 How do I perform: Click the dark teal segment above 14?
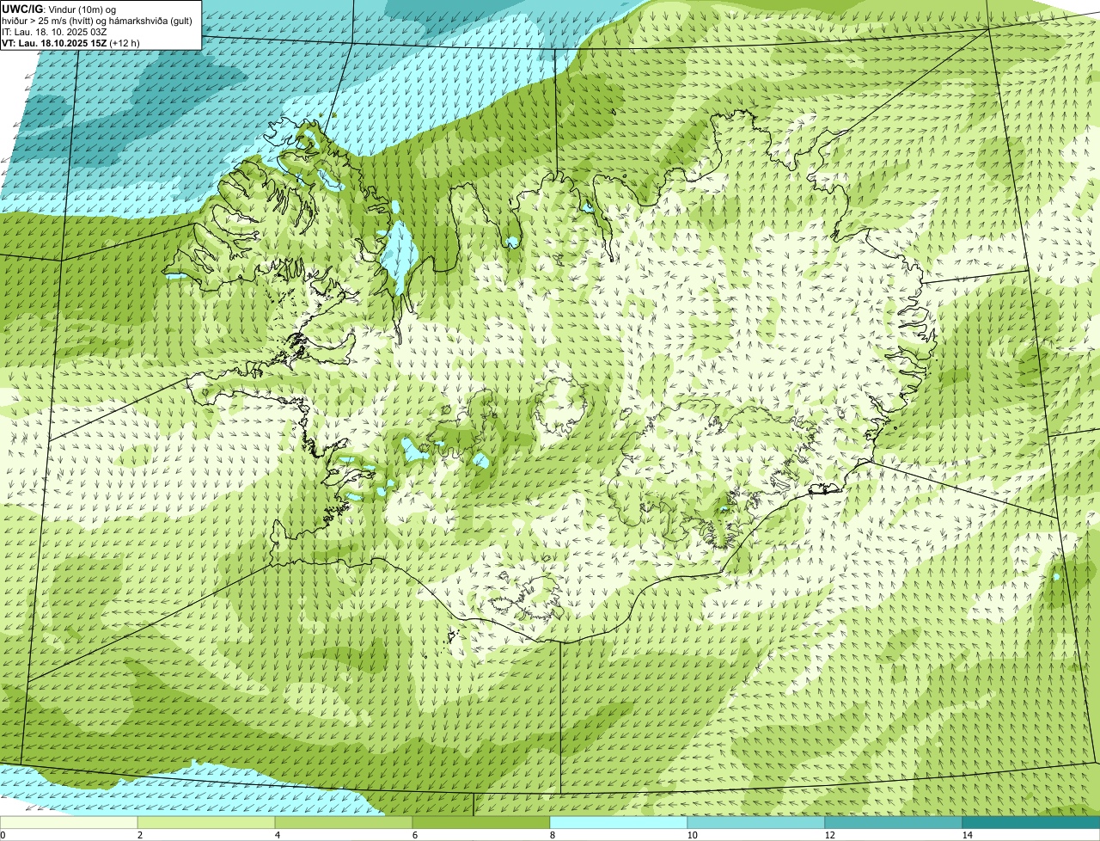(x=1031, y=822)
